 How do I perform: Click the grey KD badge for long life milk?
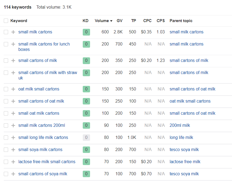(x=87, y=138)
